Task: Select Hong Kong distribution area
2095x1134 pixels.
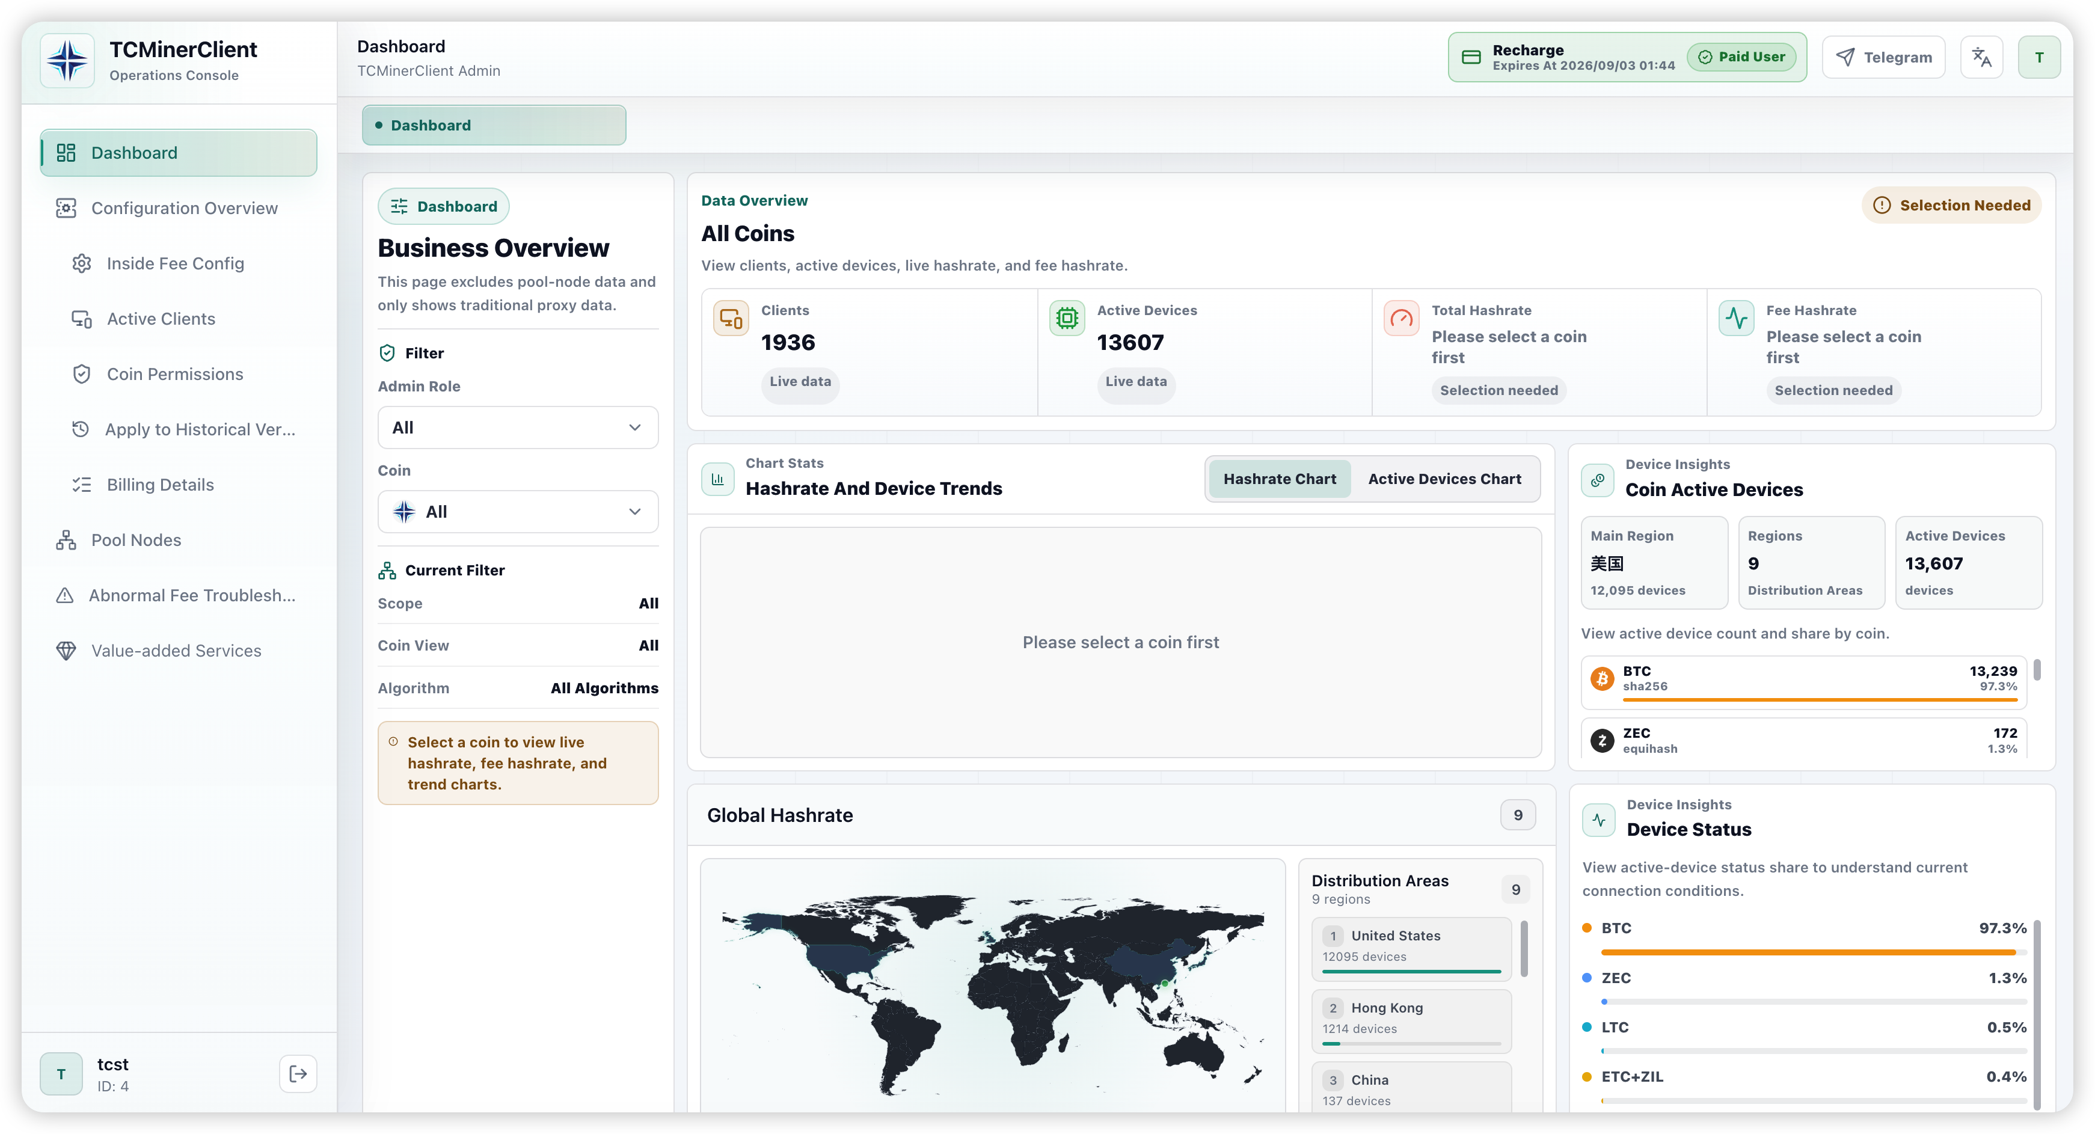Action: [x=1411, y=1021]
